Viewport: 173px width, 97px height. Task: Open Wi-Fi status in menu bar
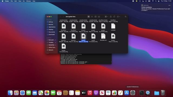(x=153, y=1)
